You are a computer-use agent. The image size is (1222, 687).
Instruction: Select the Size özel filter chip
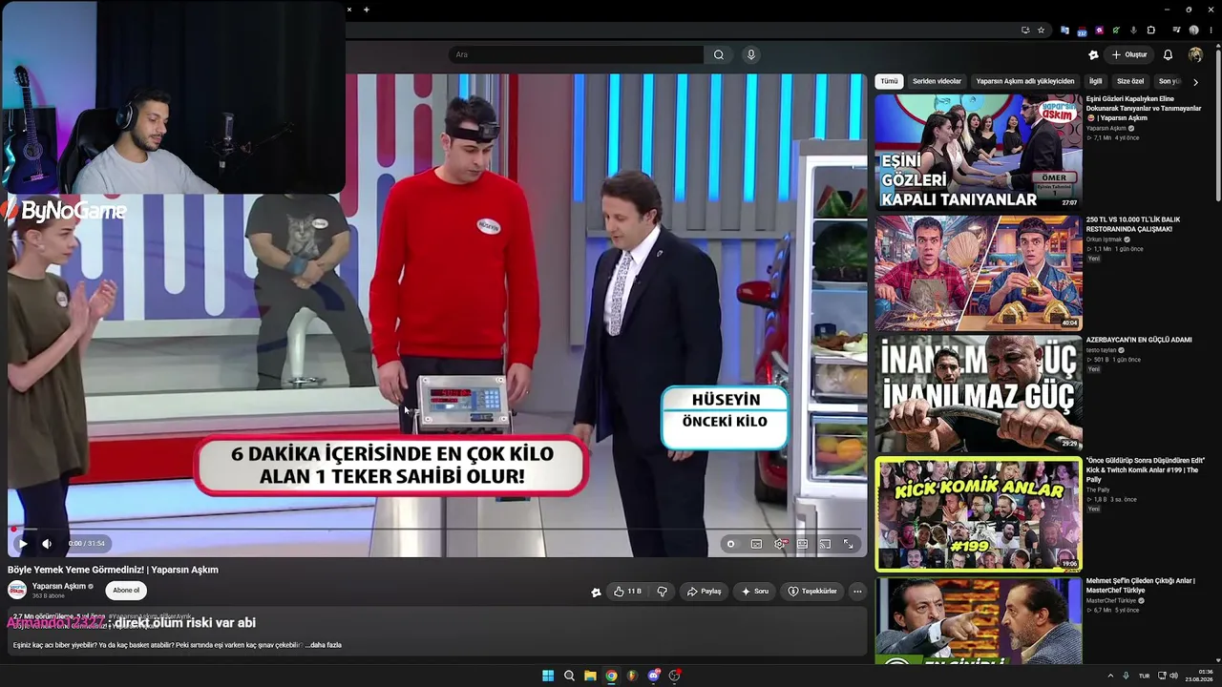click(1130, 82)
